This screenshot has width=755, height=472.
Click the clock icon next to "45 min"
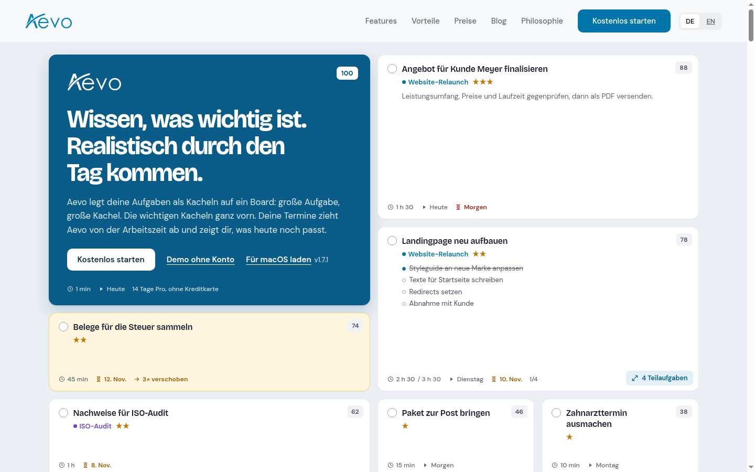pos(62,379)
